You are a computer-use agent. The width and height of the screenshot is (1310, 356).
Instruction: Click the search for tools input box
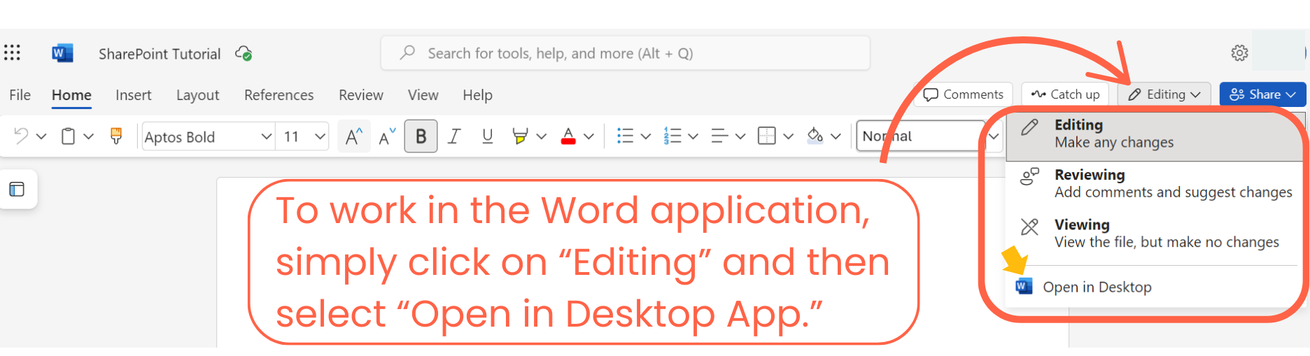coord(625,53)
